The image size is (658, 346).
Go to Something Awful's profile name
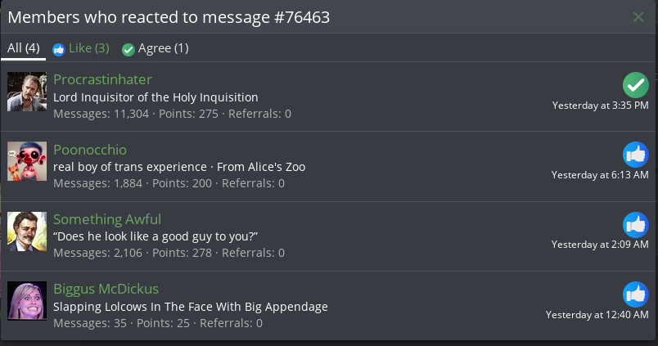[107, 219]
